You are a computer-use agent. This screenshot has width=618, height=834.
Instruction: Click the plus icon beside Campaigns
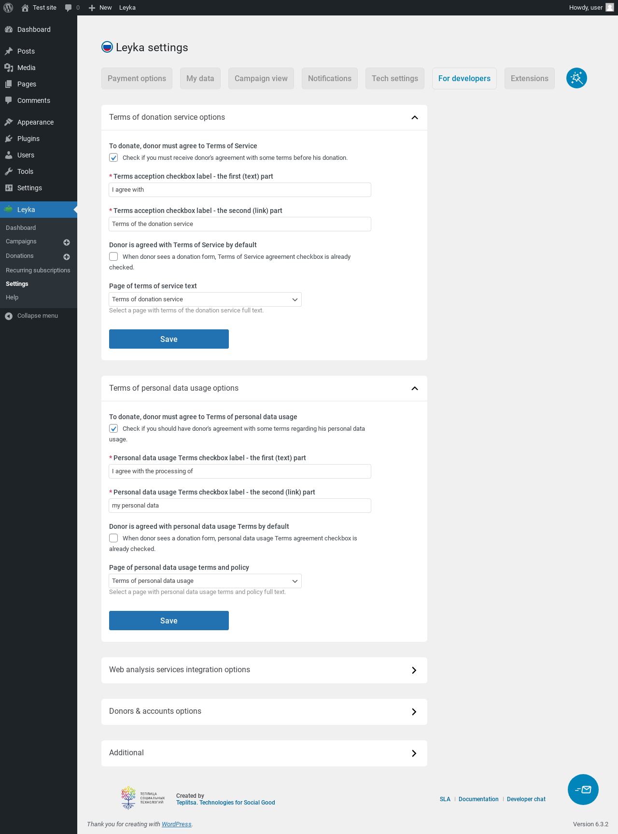coord(67,242)
